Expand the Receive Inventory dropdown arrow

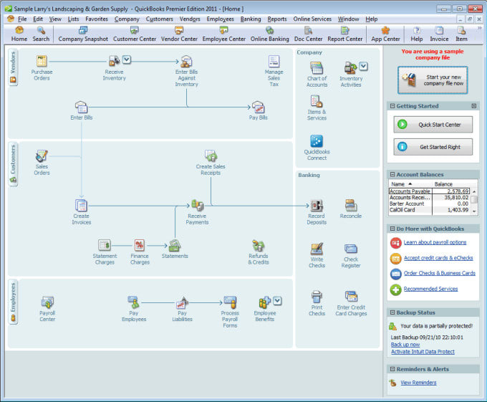click(x=127, y=59)
